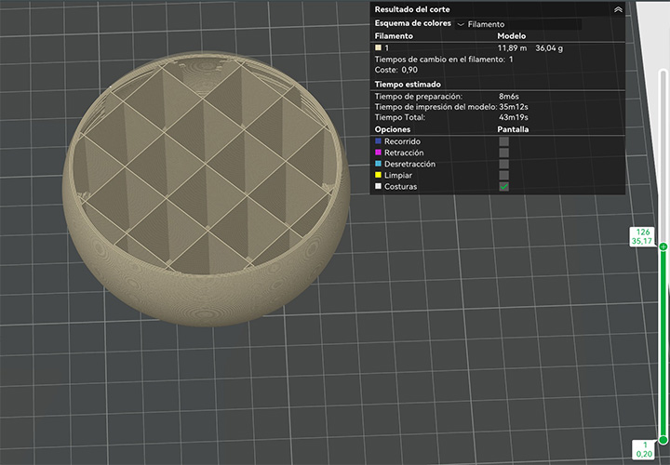
Task: Enable the Limpiar display checkbox
Action: 503,175
